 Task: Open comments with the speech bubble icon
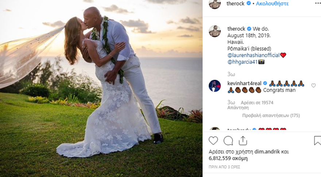pyautogui.click(x=228, y=141)
